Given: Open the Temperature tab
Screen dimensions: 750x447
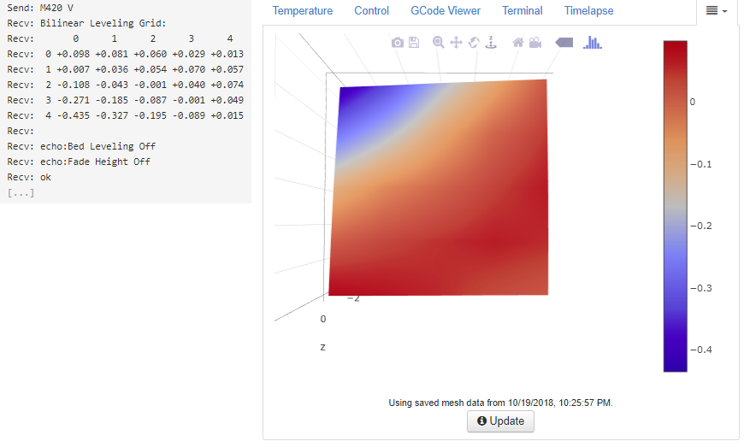Looking at the screenshot, I should click(302, 10).
